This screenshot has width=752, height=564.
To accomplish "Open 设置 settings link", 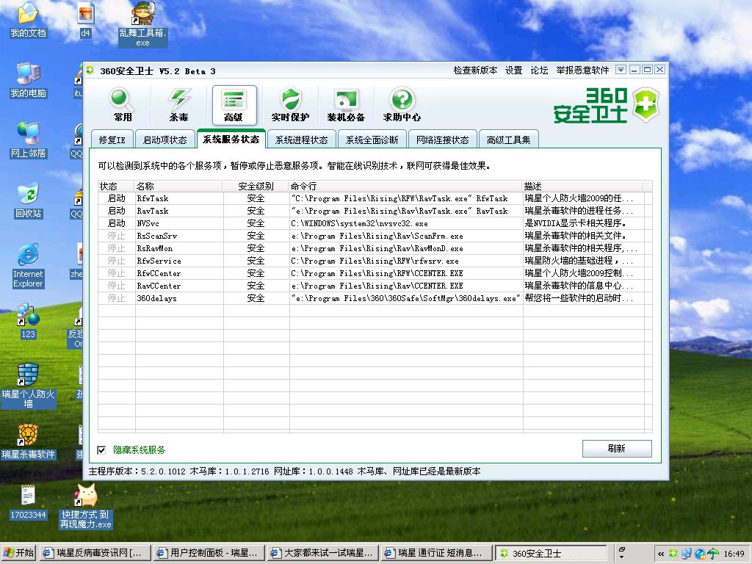I will click(x=513, y=70).
